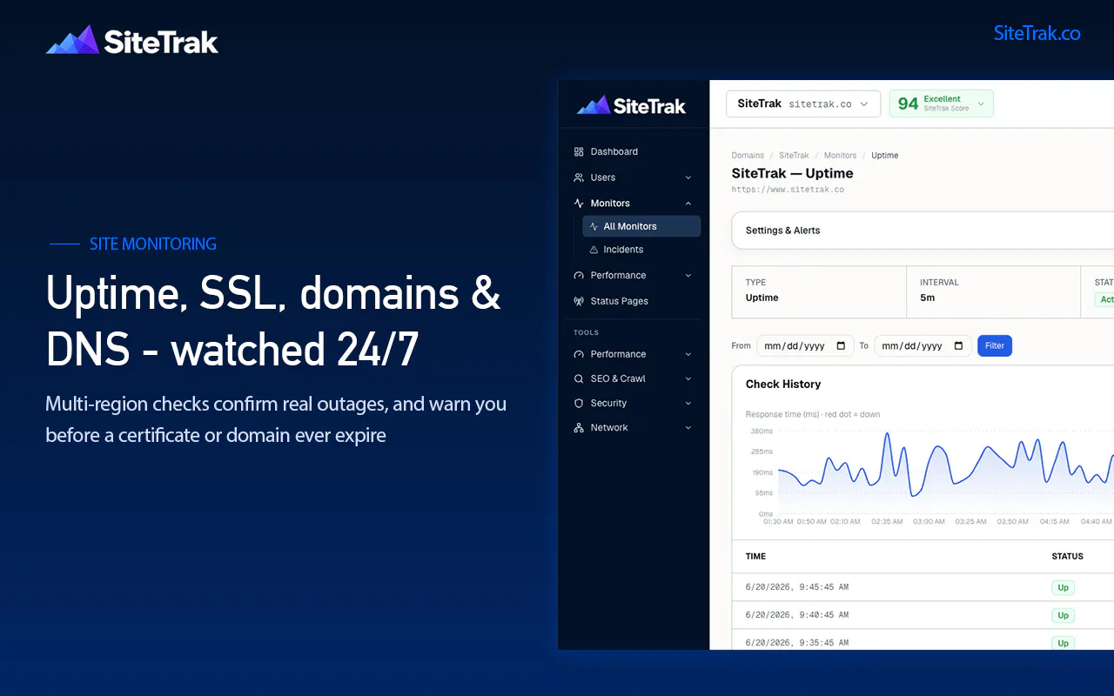Collapse the Monitors menu chevron
1114x696 pixels.
[x=688, y=204]
